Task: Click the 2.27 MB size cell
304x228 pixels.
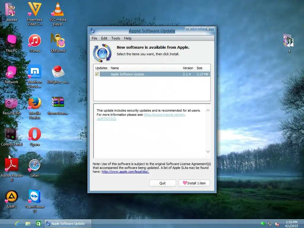Action: click(202, 74)
